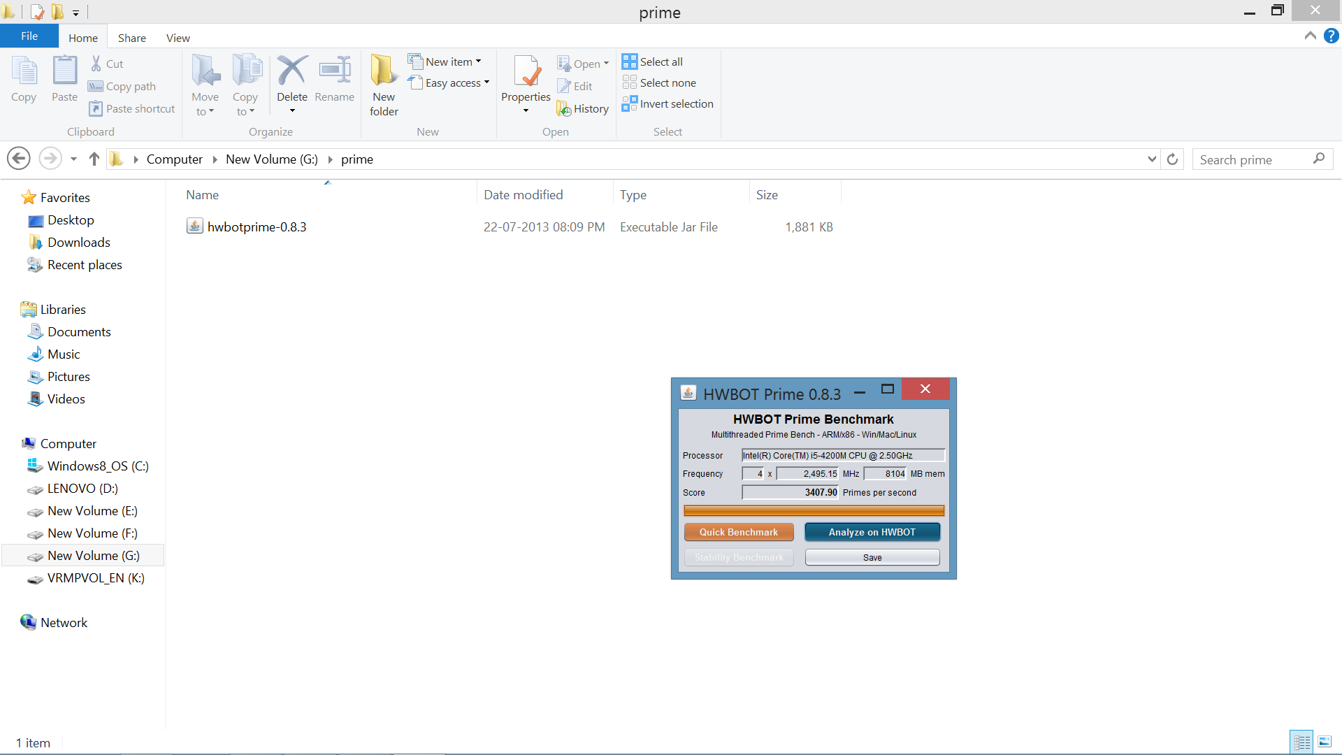1342x755 pixels.
Task: Click the Up one level arrow
Action: pos(94,159)
